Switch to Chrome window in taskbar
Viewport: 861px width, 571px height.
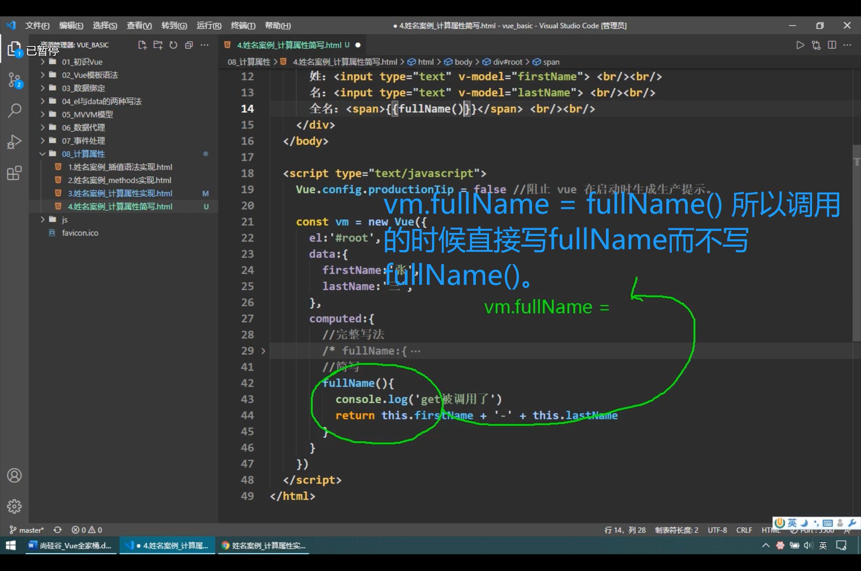pos(263,545)
